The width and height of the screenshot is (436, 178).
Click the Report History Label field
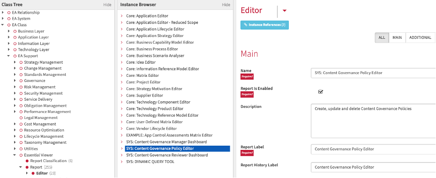click(x=373, y=167)
